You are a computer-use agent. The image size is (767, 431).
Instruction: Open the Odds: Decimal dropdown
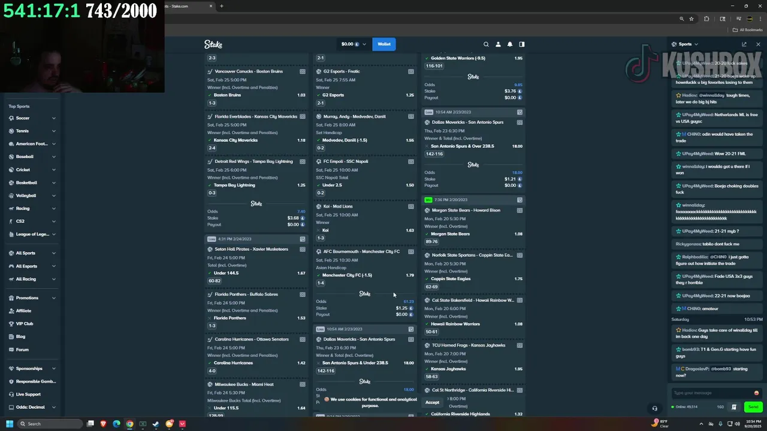pyautogui.click(x=32, y=407)
